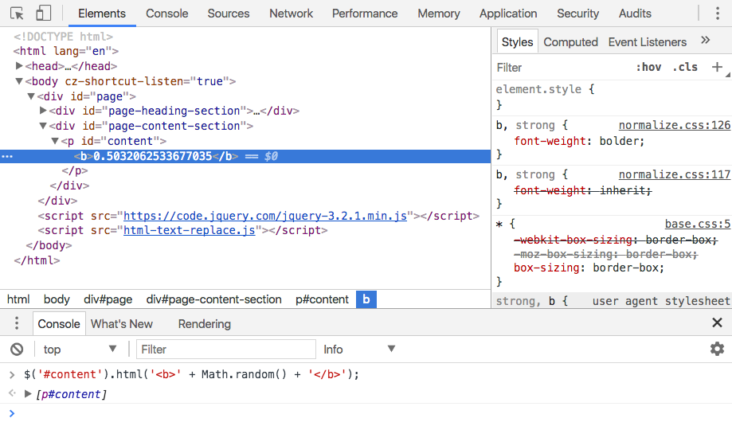Select the Computed sidebar tab

tap(570, 42)
